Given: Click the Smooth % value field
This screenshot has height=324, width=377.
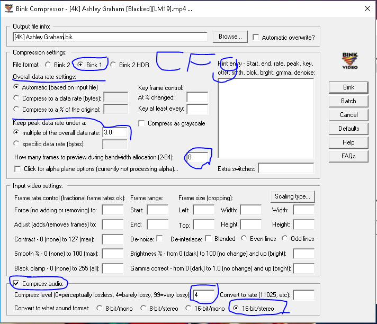Looking at the screenshot, I should pyautogui.click(x=113, y=254).
